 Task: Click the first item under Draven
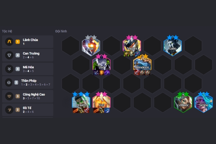76,110
